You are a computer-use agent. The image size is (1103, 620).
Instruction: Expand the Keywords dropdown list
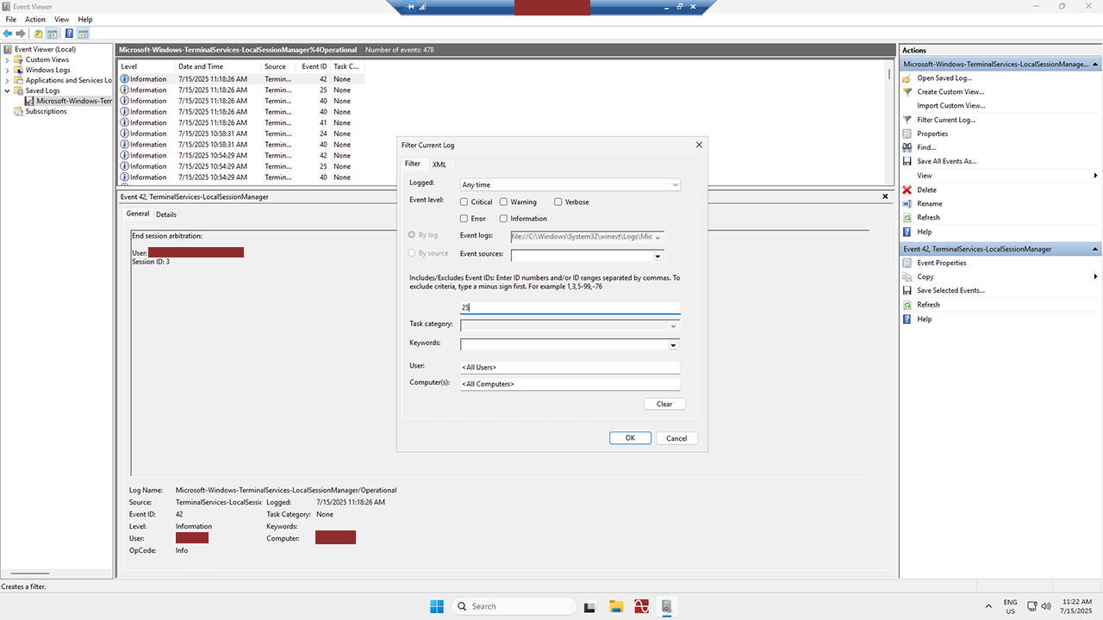[672, 345]
